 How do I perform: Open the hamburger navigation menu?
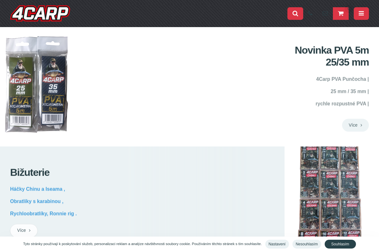click(361, 14)
